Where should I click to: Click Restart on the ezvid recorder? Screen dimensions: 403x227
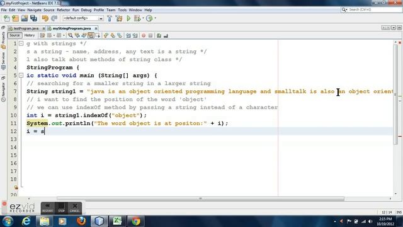(x=48, y=208)
